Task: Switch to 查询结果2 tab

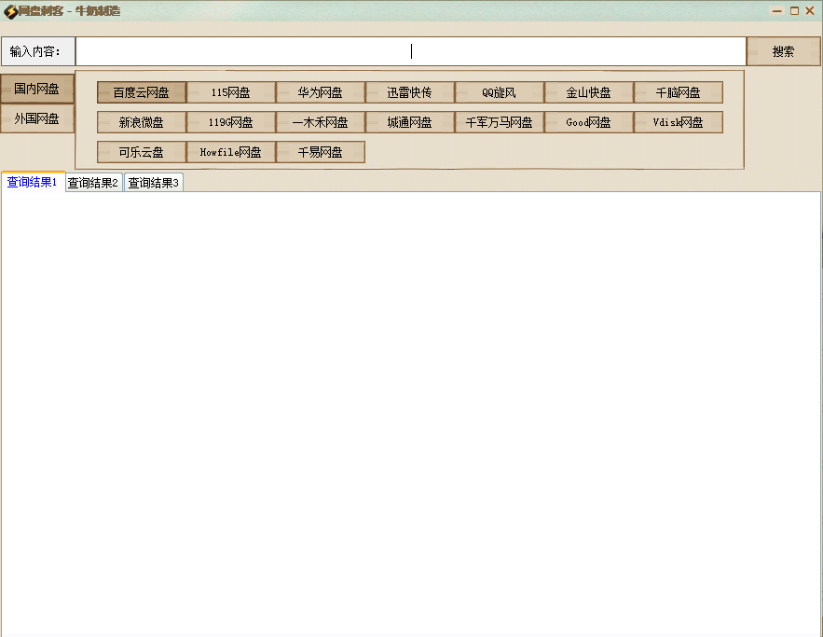Action: coord(93,183)
